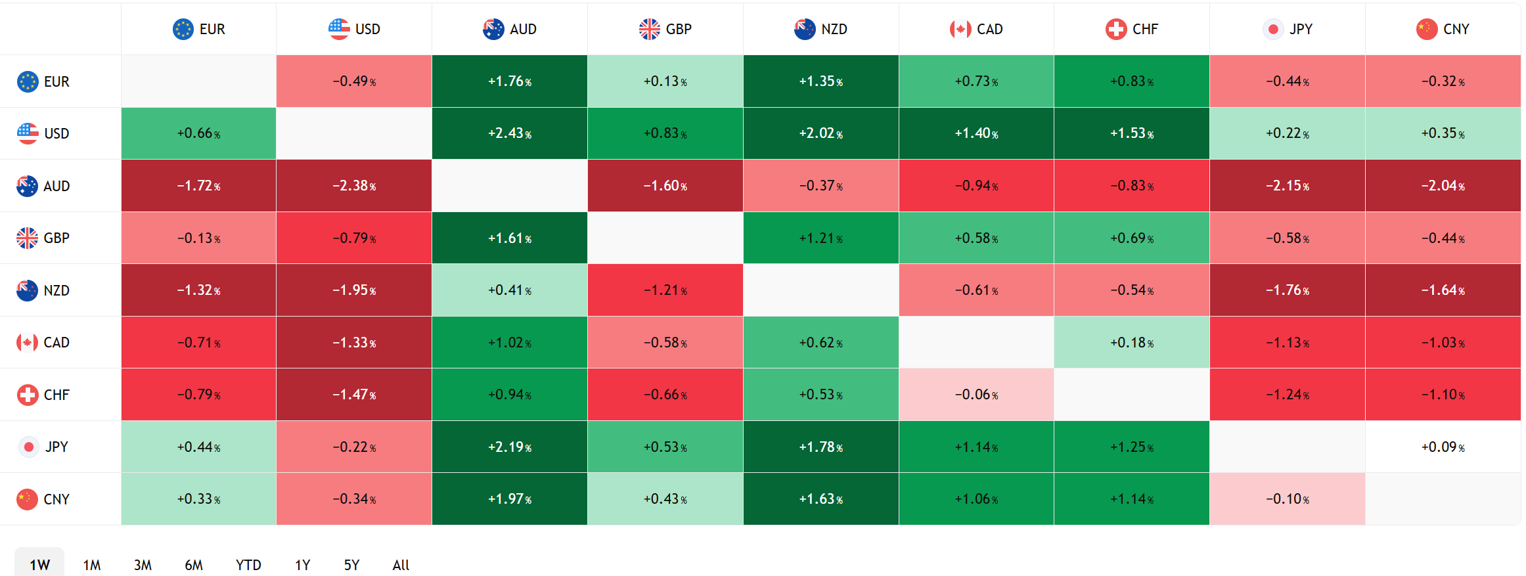Select the JPY/CNY +0.09% cell

click(x=1443, y=447)
